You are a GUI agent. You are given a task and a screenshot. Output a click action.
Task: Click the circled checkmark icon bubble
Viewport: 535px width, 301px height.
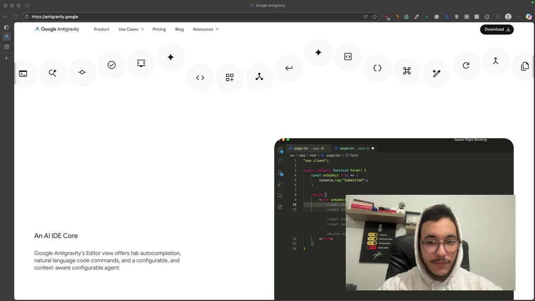click(112, 65)
